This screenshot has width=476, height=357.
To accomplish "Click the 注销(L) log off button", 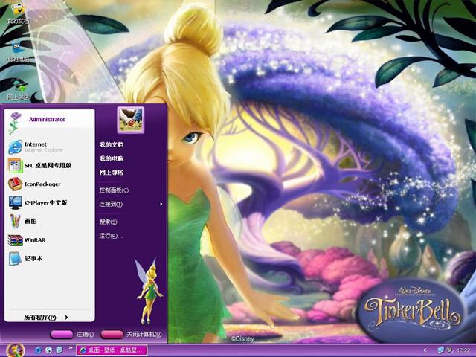I will 72,334.
